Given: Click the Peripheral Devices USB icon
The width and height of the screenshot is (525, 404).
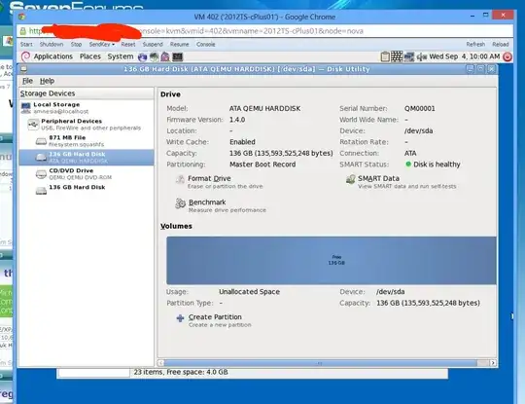Looking at the screenshot, I should pos(33,125).
